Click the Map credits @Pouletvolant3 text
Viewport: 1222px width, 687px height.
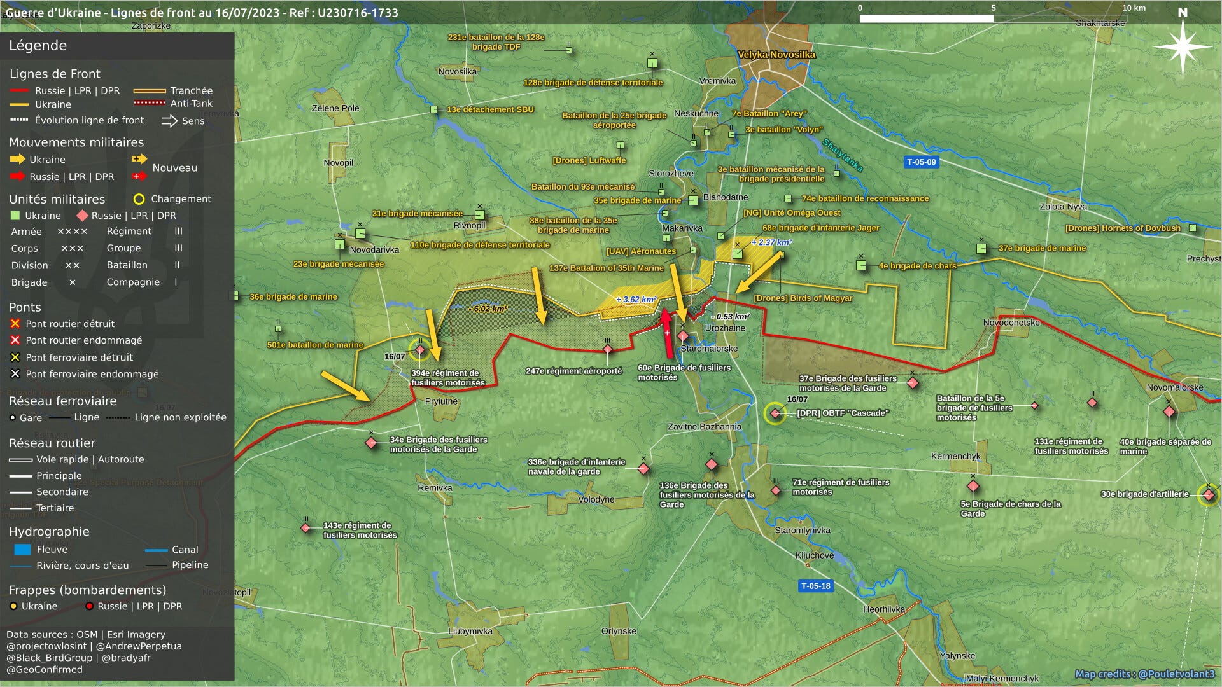(1144, 674)
